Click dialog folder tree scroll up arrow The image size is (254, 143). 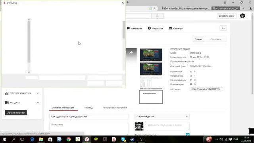click(29, 20)
